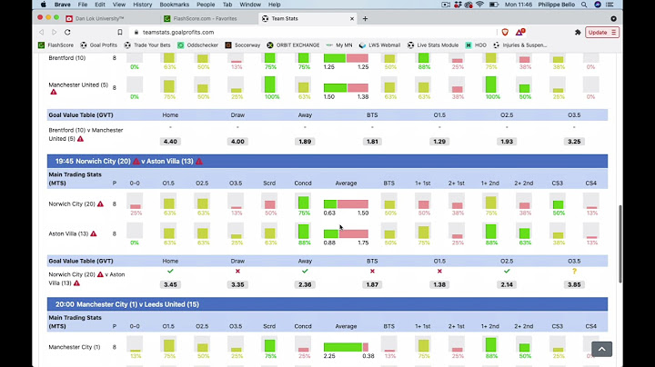The image size is (655, 367).
Task: Click O3.5 yellow question mark in Norwich GVT
Action: 574,271
